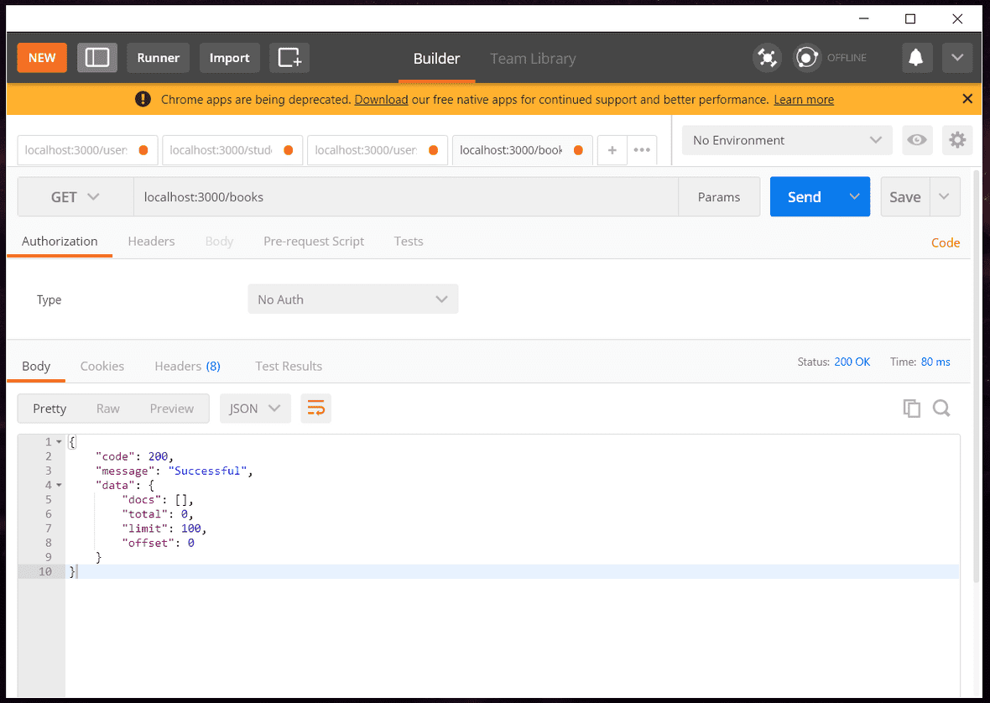The image size is (990, 703).
Task: Toggle the sidebar panel icon
Action: pos(97,58)
